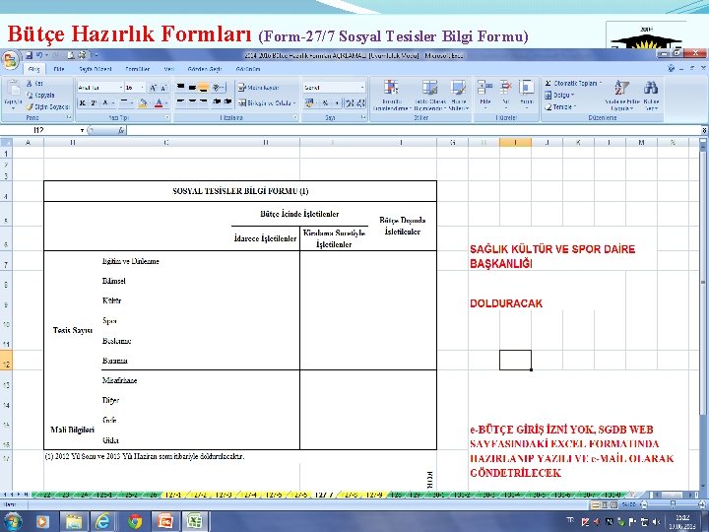The height and width of the screenshot is (532, 709).
Task: Switch to the Ekle ribbon tab
Action: [x=59, y=69]
